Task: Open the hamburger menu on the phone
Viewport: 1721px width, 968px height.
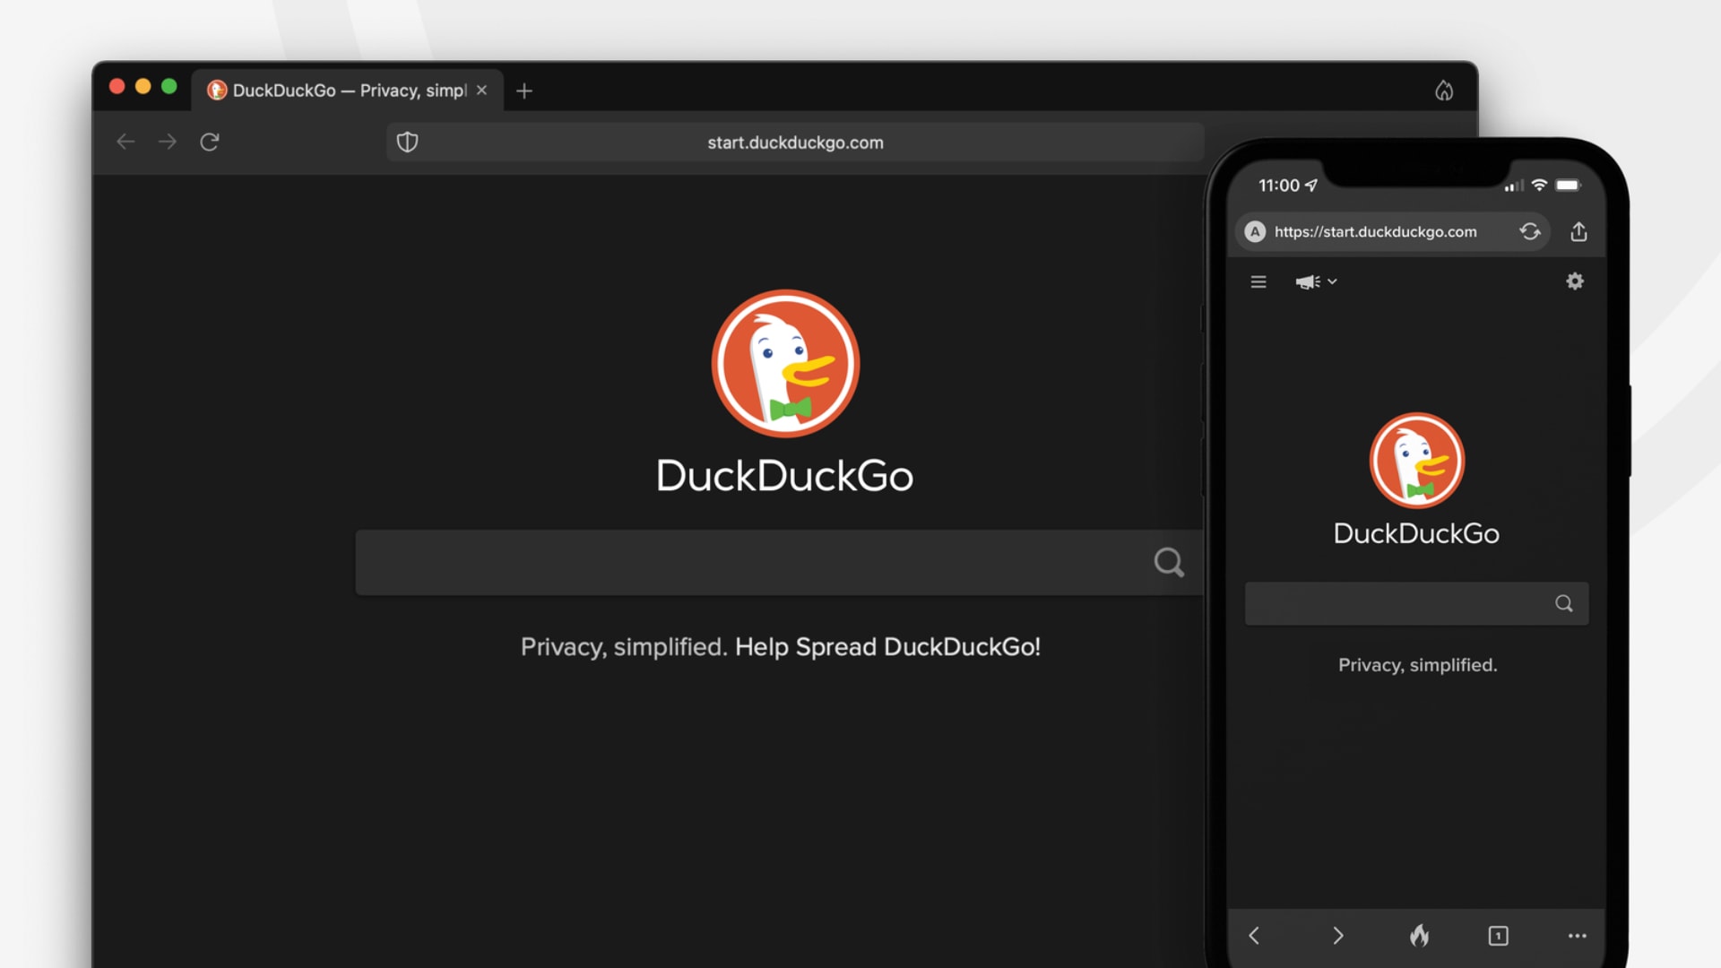Action: click(1258, 281)
